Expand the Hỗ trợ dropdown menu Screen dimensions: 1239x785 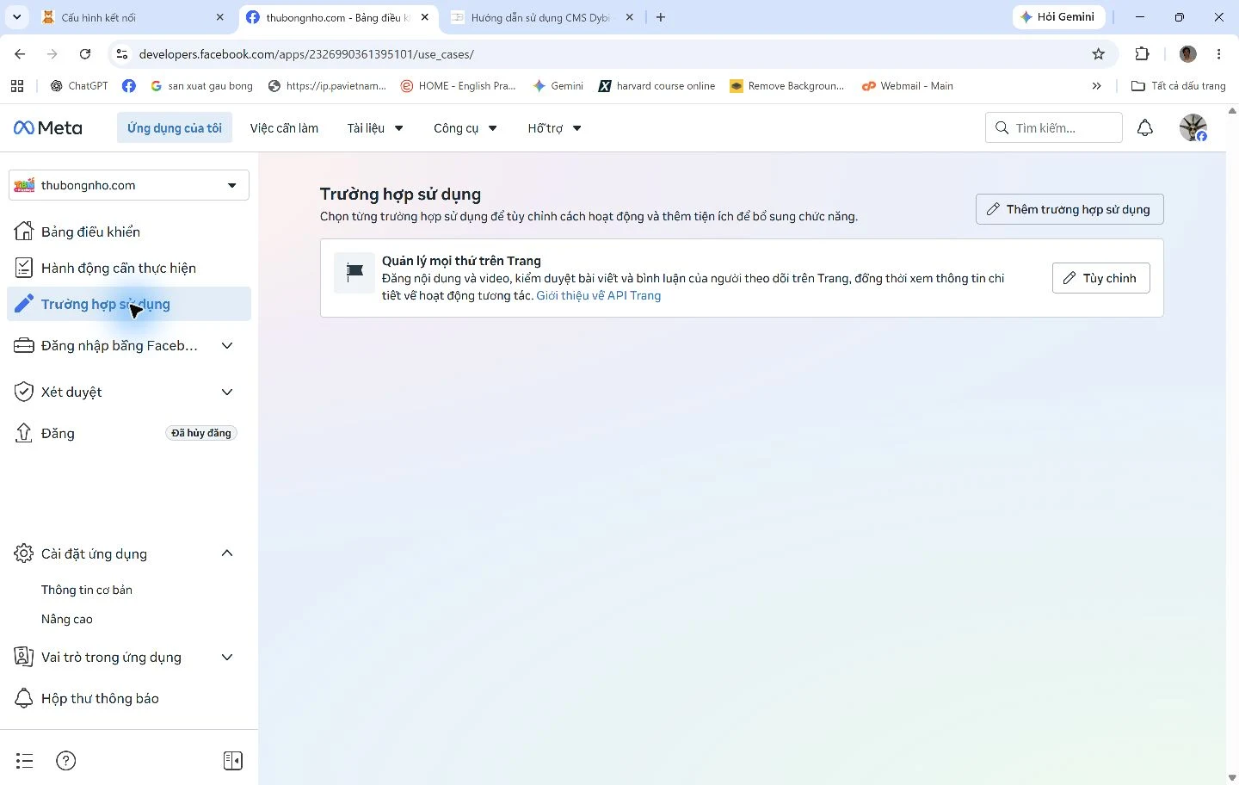[555, 128]
